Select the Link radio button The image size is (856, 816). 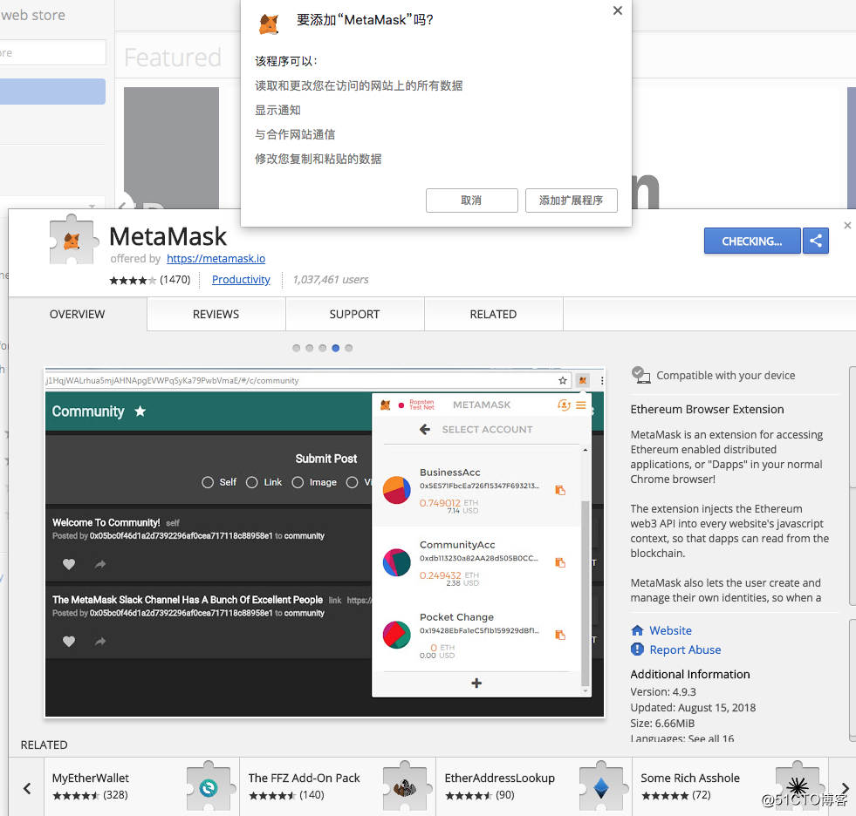(x=251, y=482)
